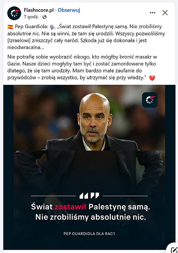
Task: Click the AFP watermark on the photo
Action: pyautogui.click(x=25, y=94)
